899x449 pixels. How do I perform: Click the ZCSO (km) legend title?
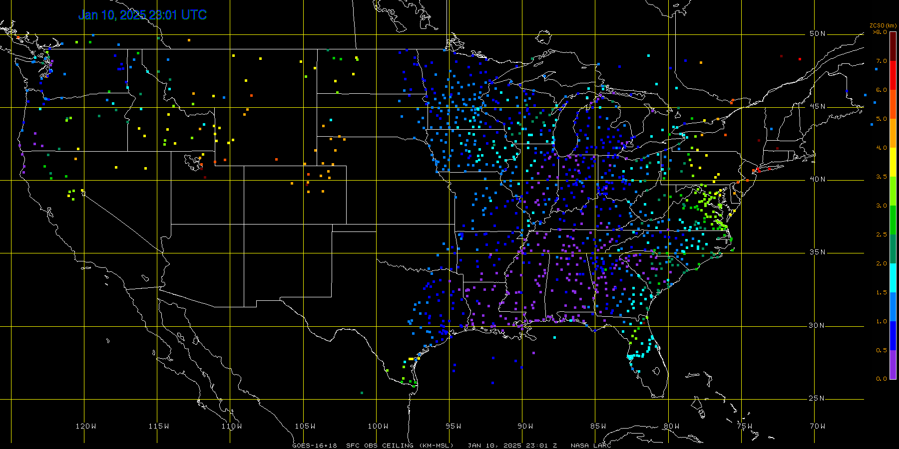click(x=883, y=25)
